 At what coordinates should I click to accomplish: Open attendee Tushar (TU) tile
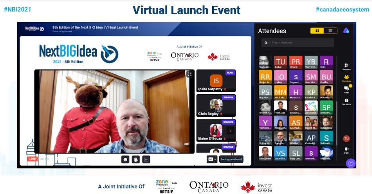click(x=280, y=62)
